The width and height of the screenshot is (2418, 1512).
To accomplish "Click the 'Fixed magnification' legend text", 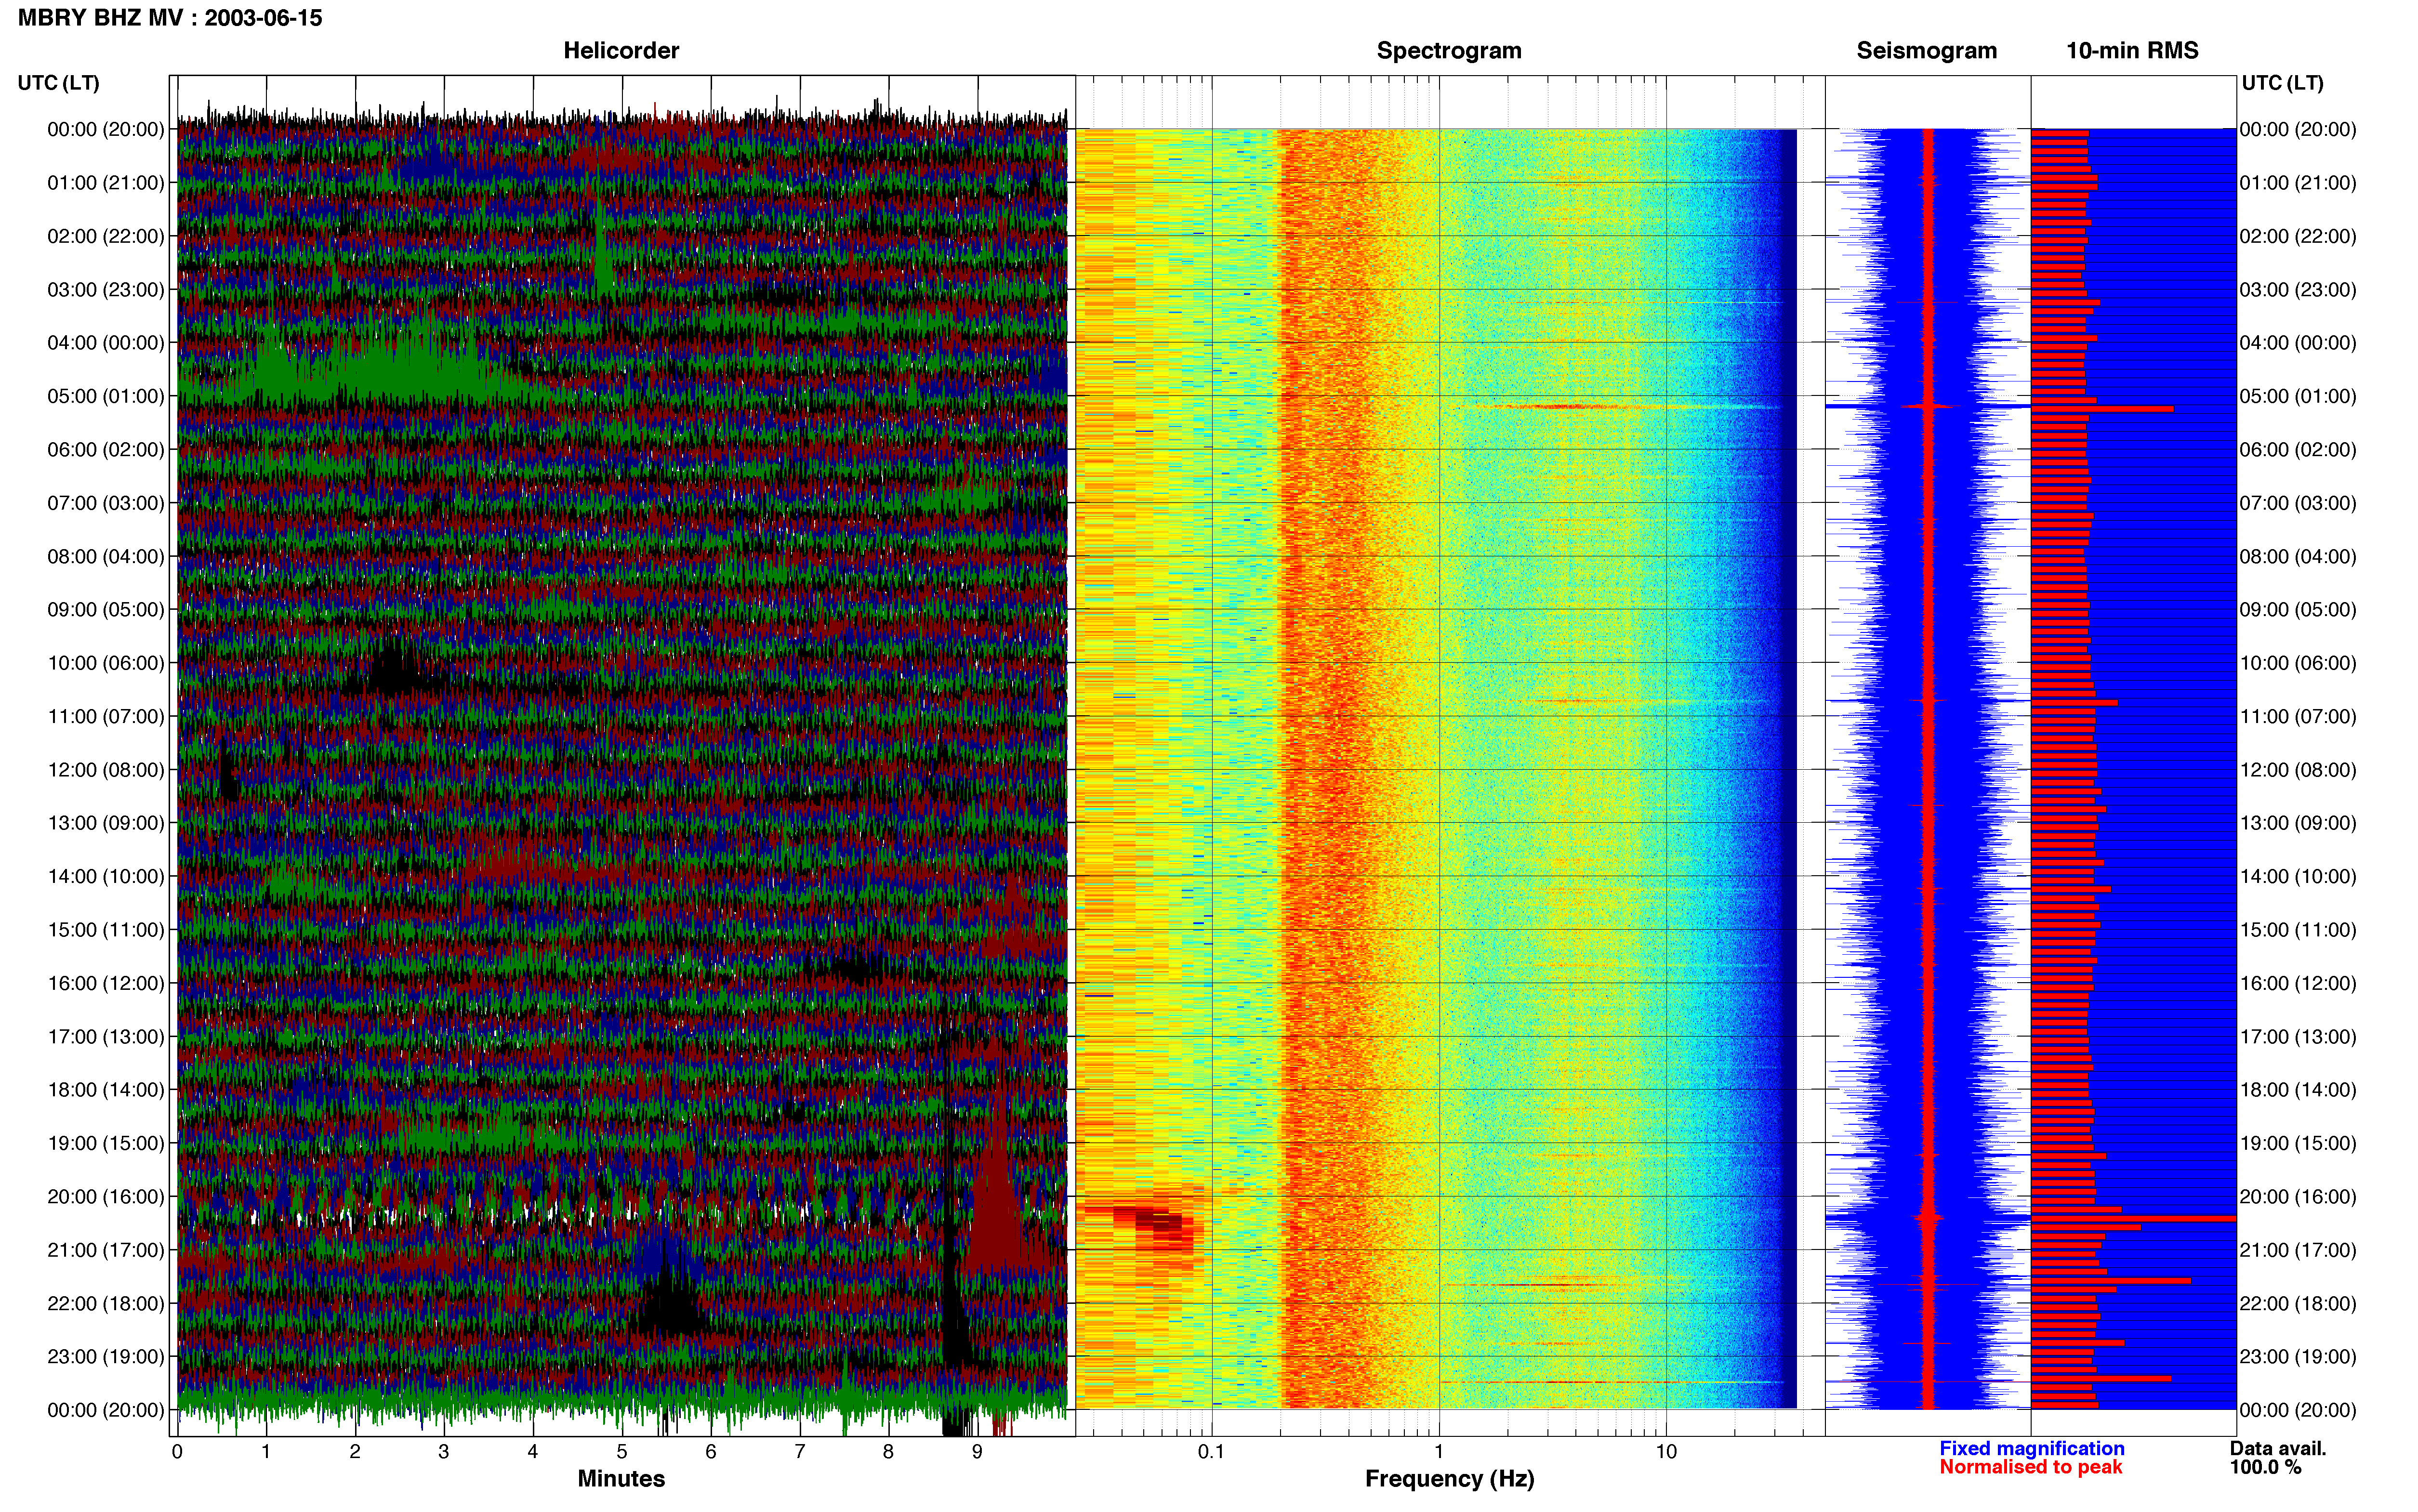I will (x=2031, y=1448).
